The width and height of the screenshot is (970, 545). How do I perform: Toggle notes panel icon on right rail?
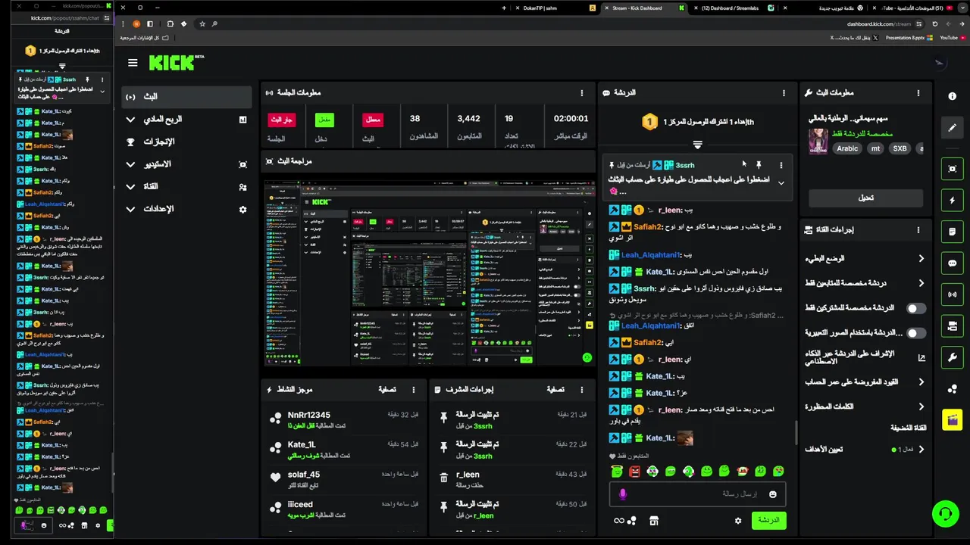[953, 232]
